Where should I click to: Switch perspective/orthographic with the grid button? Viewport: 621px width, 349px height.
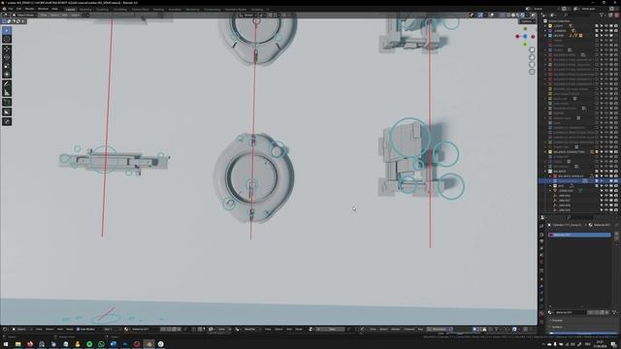[532, 72]
